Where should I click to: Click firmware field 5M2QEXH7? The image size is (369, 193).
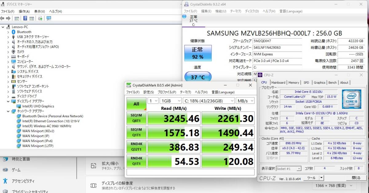[277, 41]
